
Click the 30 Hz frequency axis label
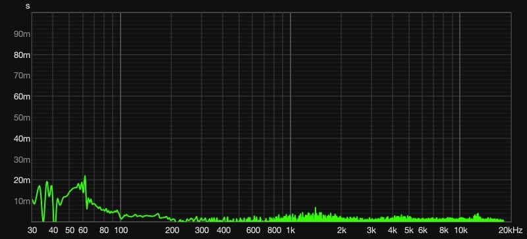32,230
